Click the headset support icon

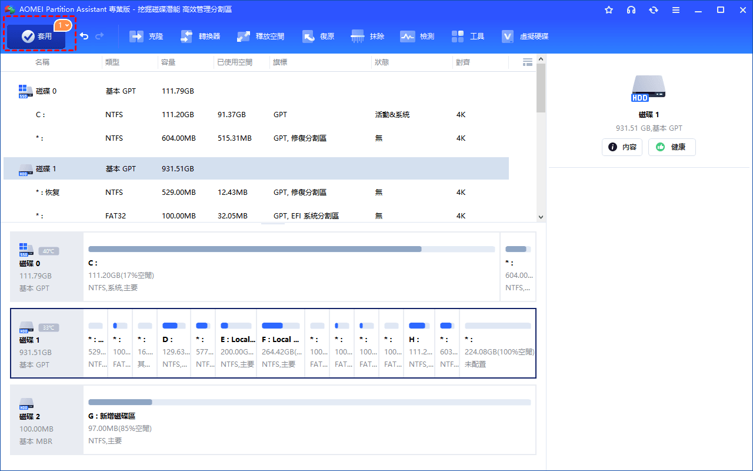[631, 10]
